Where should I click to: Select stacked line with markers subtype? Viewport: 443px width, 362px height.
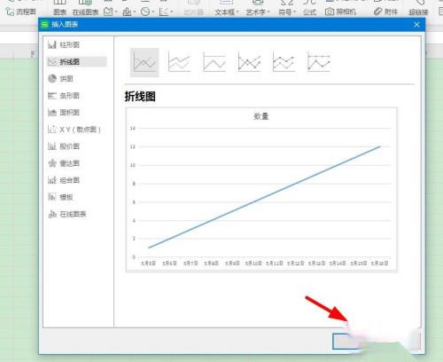point(284,62)
